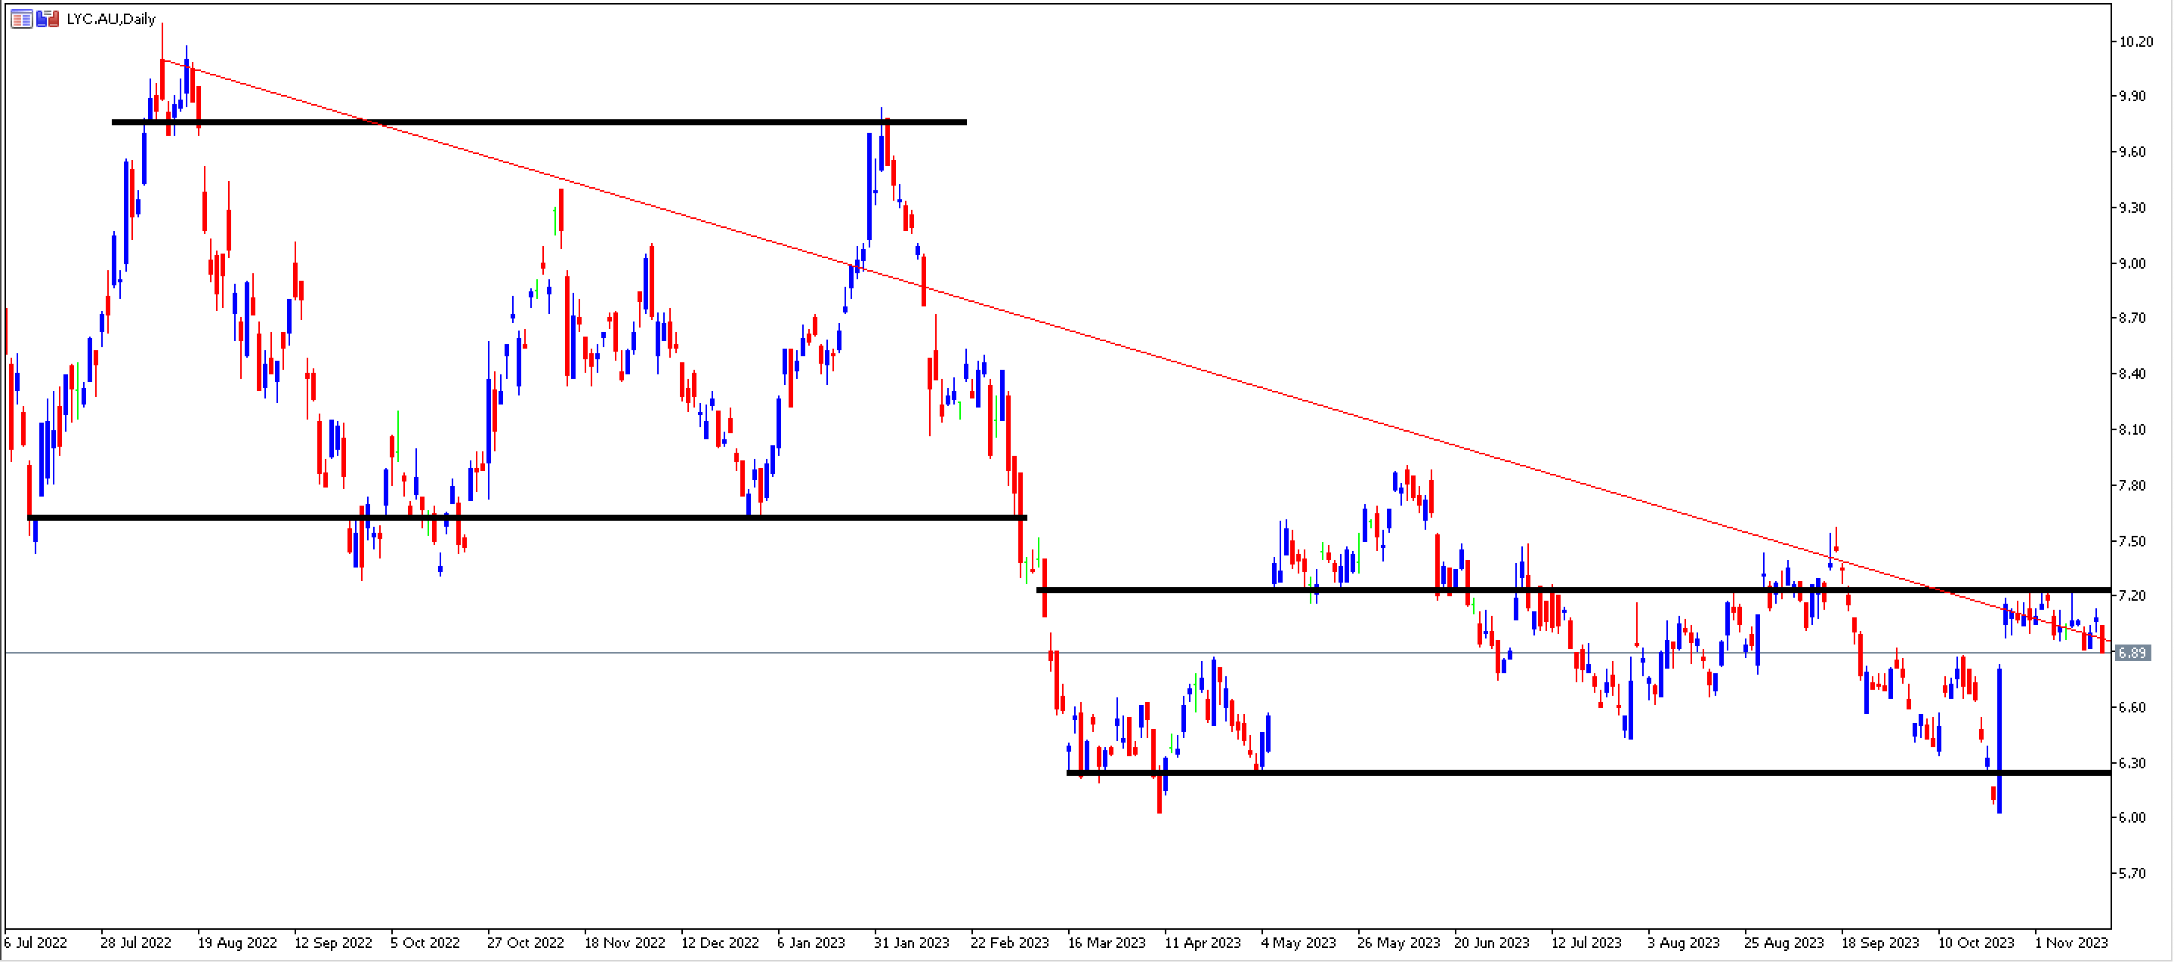Click the 6.60 price scale label
This screenshot has width=2174, height=963.
tap(2132, 706)
